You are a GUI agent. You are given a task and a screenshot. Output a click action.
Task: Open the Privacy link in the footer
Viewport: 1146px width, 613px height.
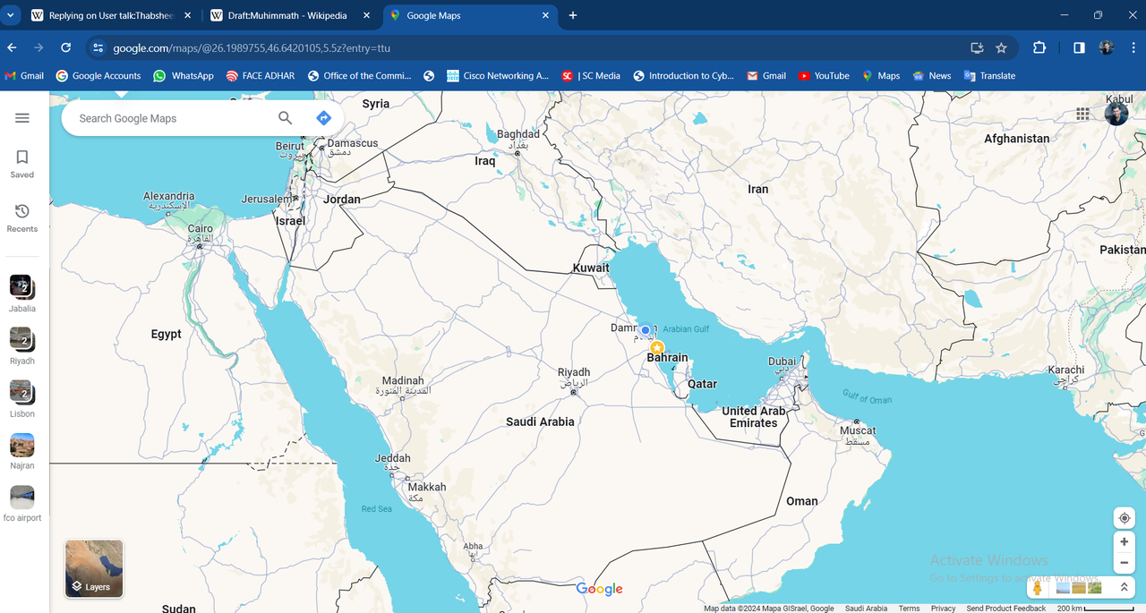(943, 609)
